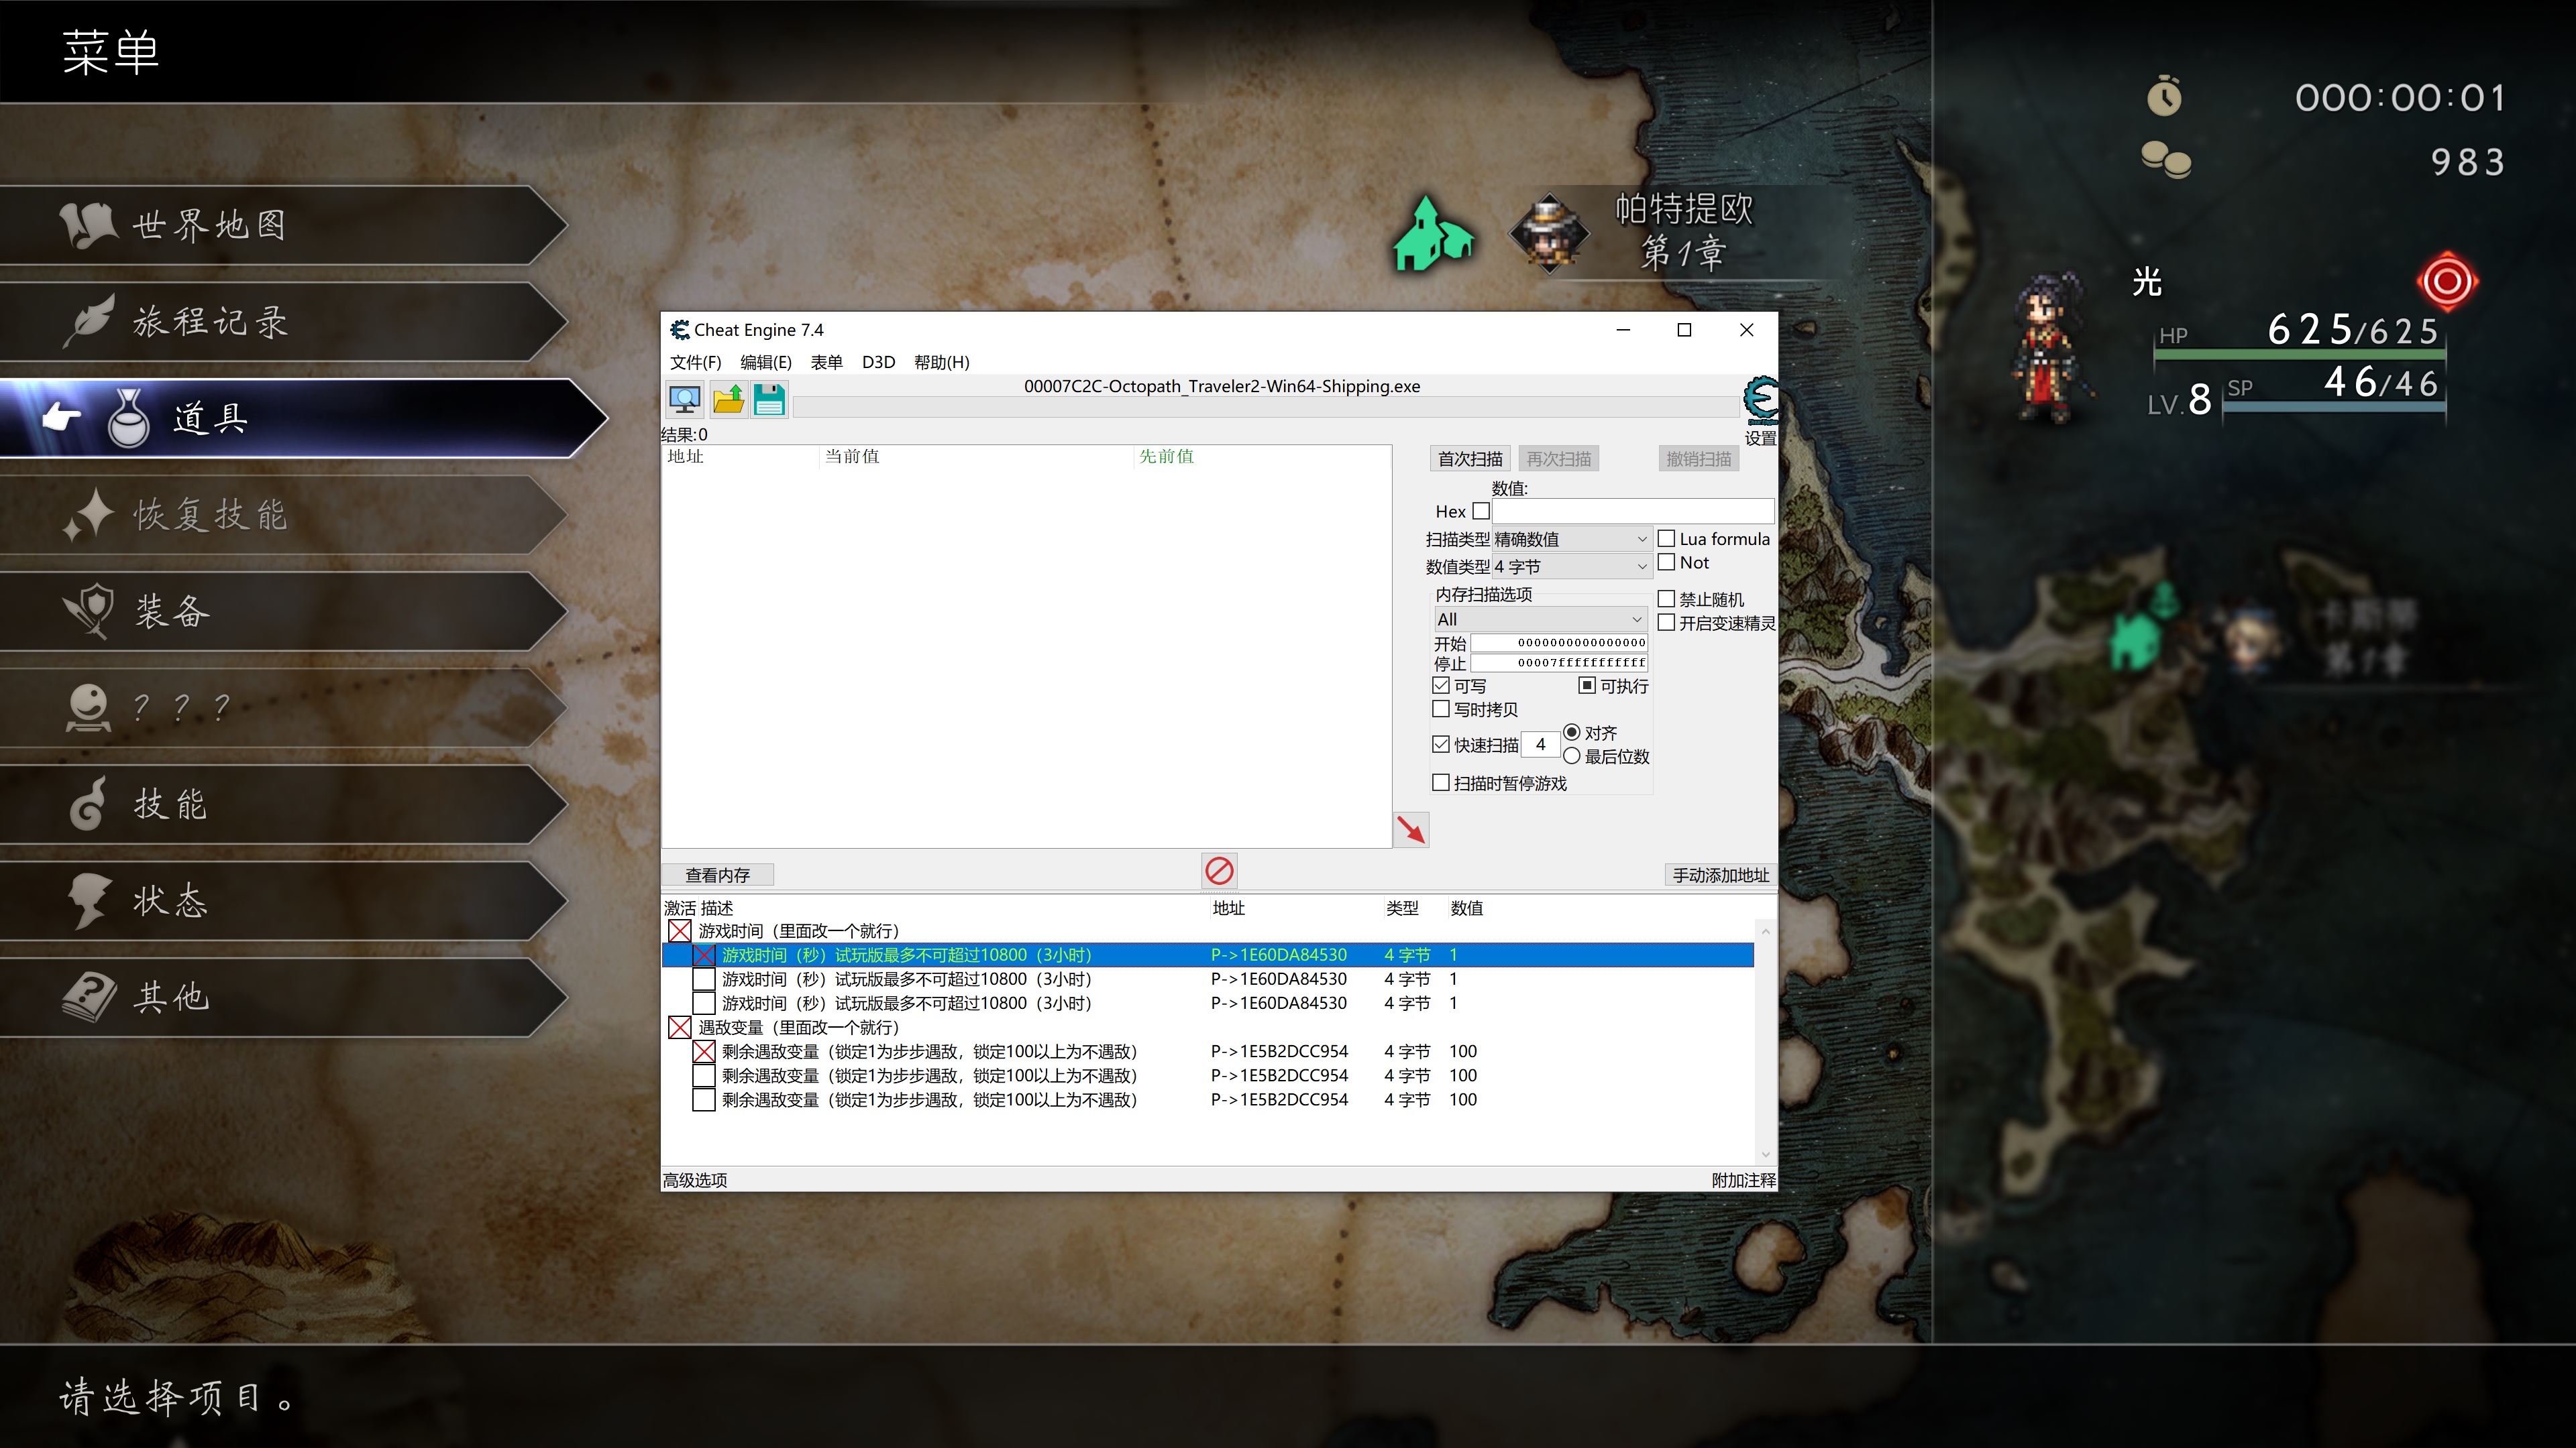Image resolution: width=2576 pixels, height=1448 pixels.
Task: Select the Items potion flask icon
Action: (x=129, y=418)
